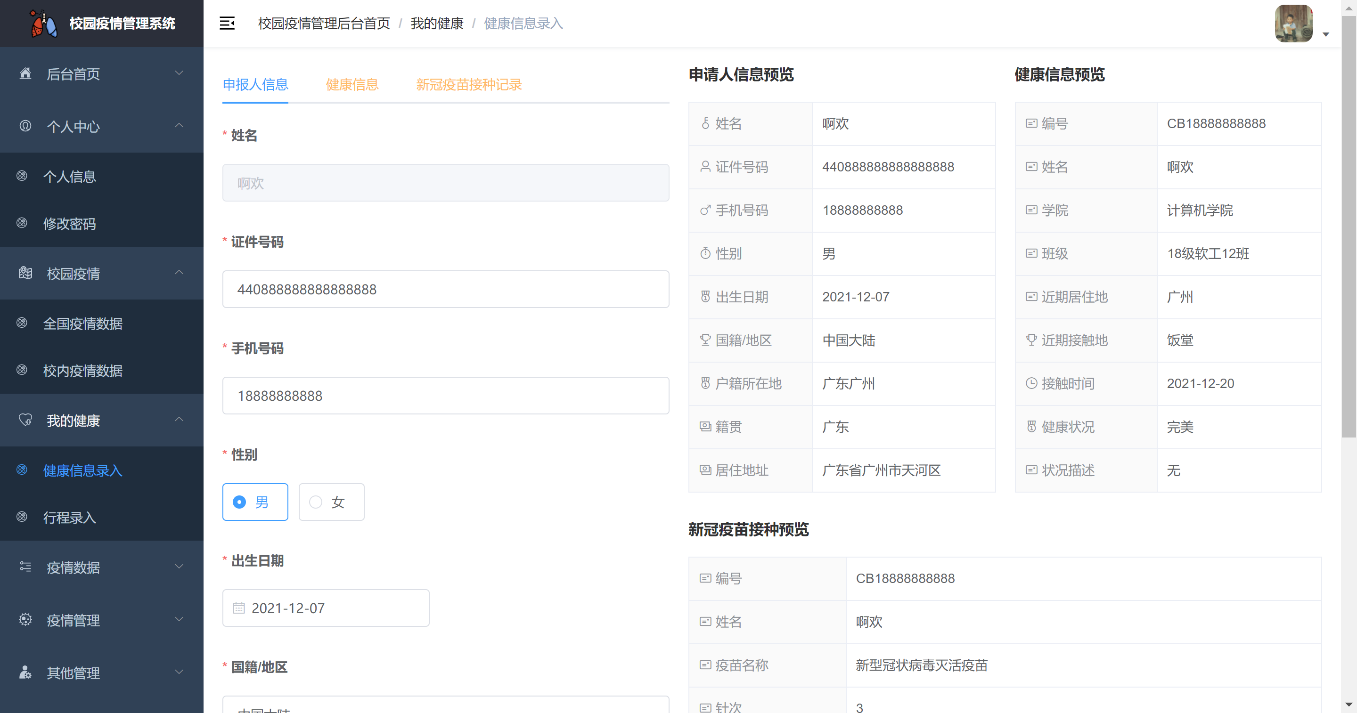The image size is (1357, 713).
Task: Click the campus epidemic system logo
Action: (x=43, y=23)
